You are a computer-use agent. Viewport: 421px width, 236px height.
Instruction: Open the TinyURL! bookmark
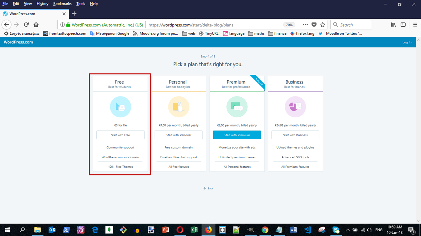[210, 33]
